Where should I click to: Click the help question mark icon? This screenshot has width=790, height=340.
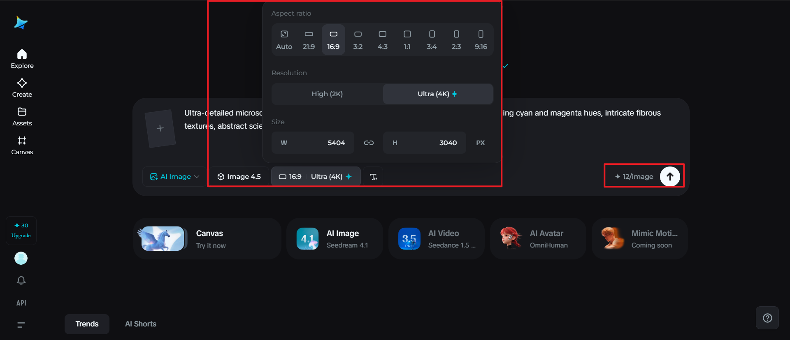(767, 318)
